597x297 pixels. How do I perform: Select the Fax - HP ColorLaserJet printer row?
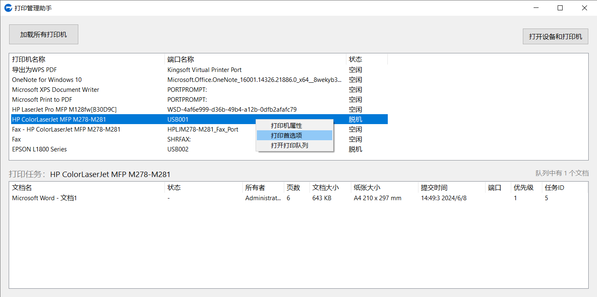pos(198,129)
